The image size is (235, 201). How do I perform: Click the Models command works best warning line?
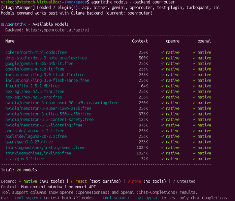pos(77,13)
